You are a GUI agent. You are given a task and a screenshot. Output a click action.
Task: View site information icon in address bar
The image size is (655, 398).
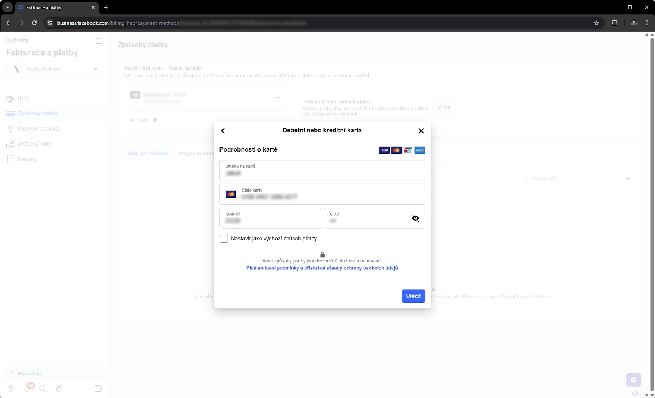[x=50, y=23]
